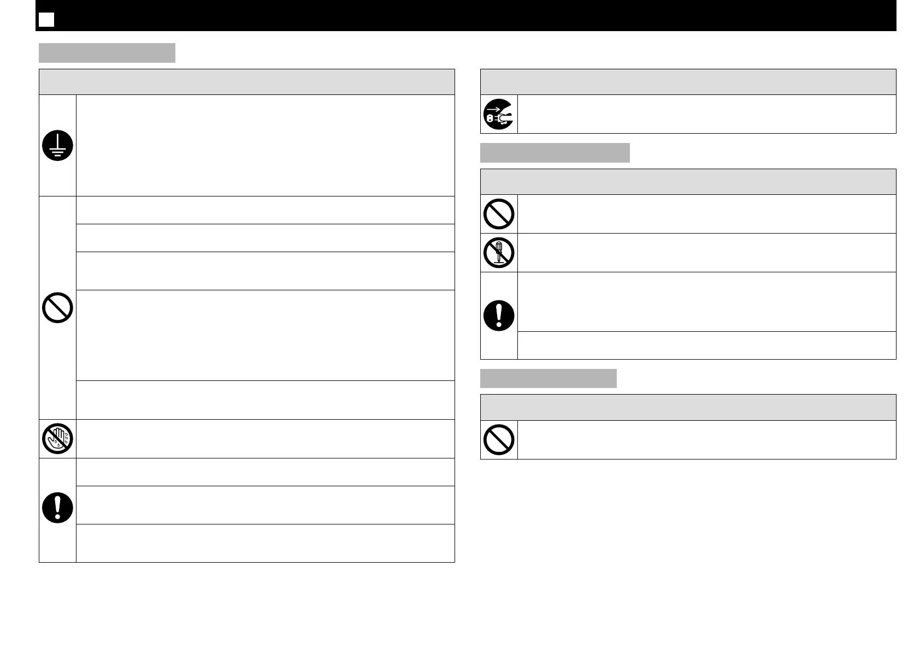Click the prohibition icon above the no-disassembly icon
The height and width of the screenshot is (650, 920).
click(x=499, y=214)
